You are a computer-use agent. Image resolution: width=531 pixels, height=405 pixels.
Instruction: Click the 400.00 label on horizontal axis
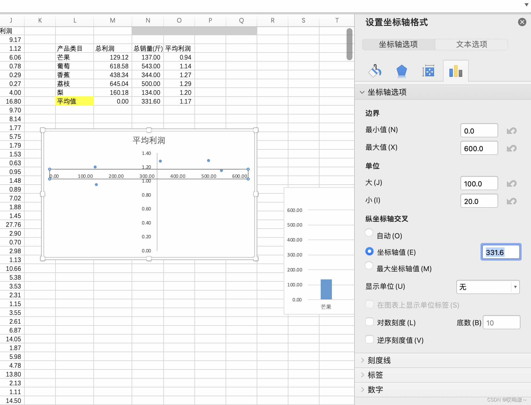pos(178,176)
